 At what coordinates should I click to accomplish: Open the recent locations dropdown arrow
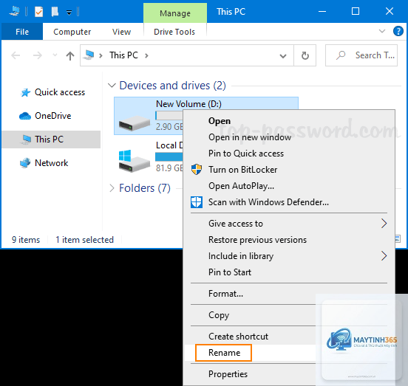(55, 55)
